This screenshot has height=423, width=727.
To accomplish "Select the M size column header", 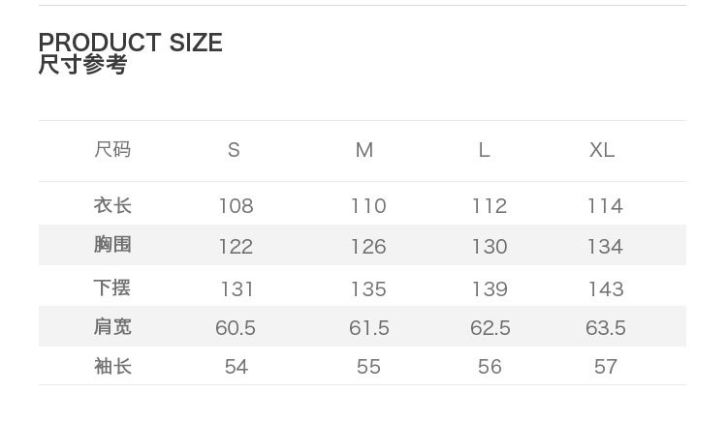I will point(364,150).
